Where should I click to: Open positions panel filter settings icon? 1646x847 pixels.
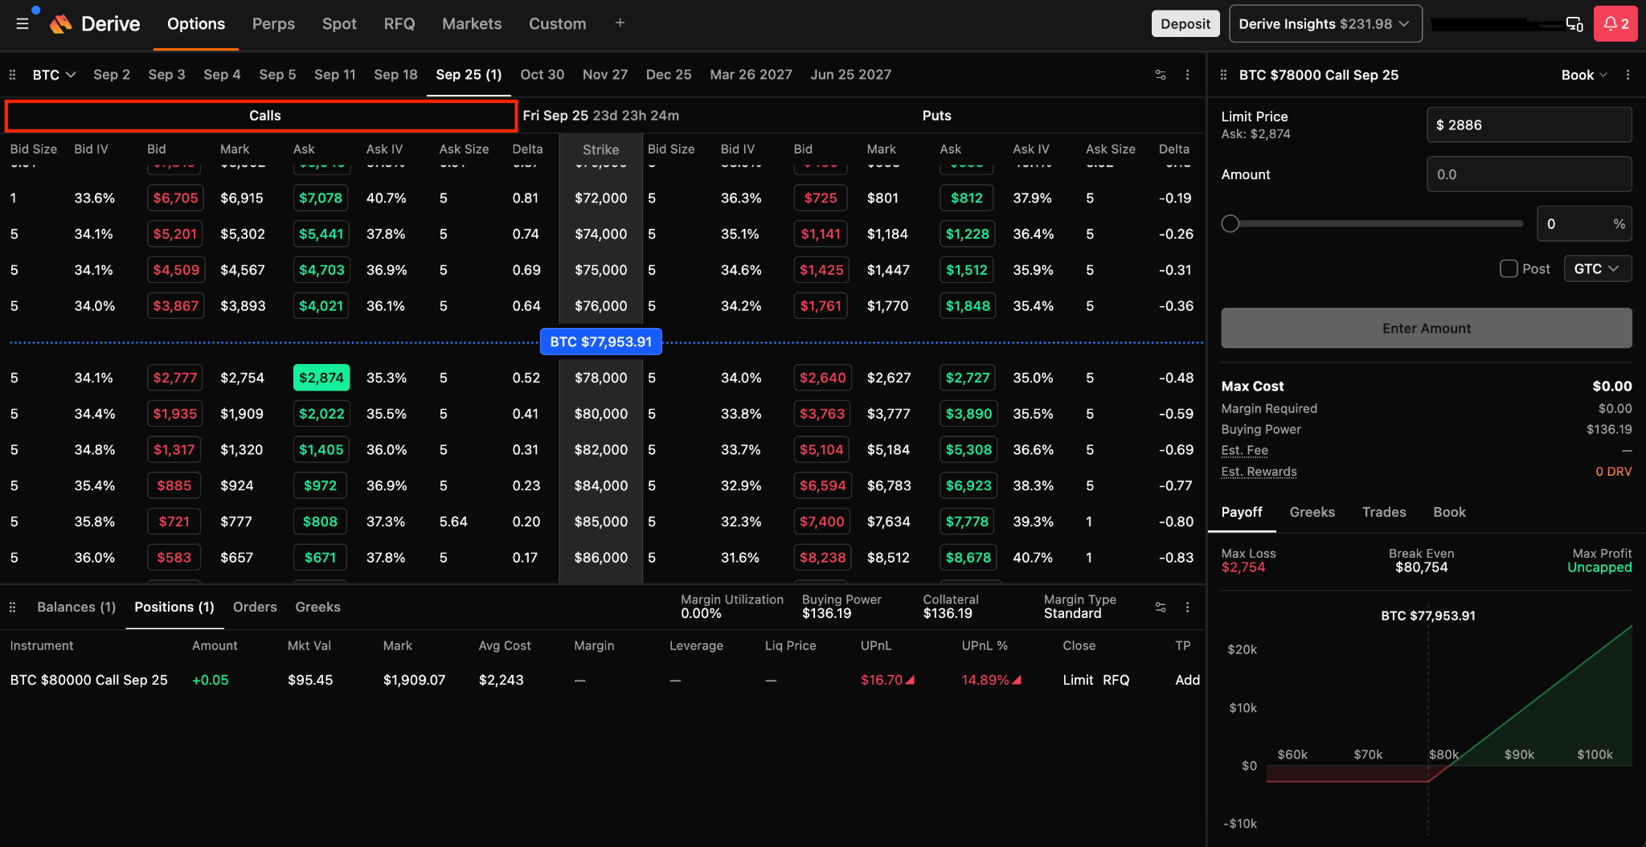pyautogui.click(x=1161, y=608)
